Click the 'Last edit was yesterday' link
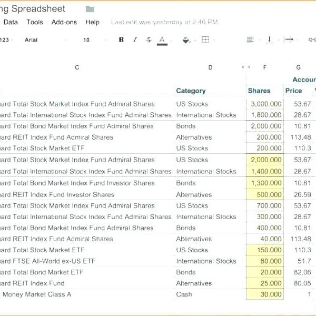 coord(164,22)
